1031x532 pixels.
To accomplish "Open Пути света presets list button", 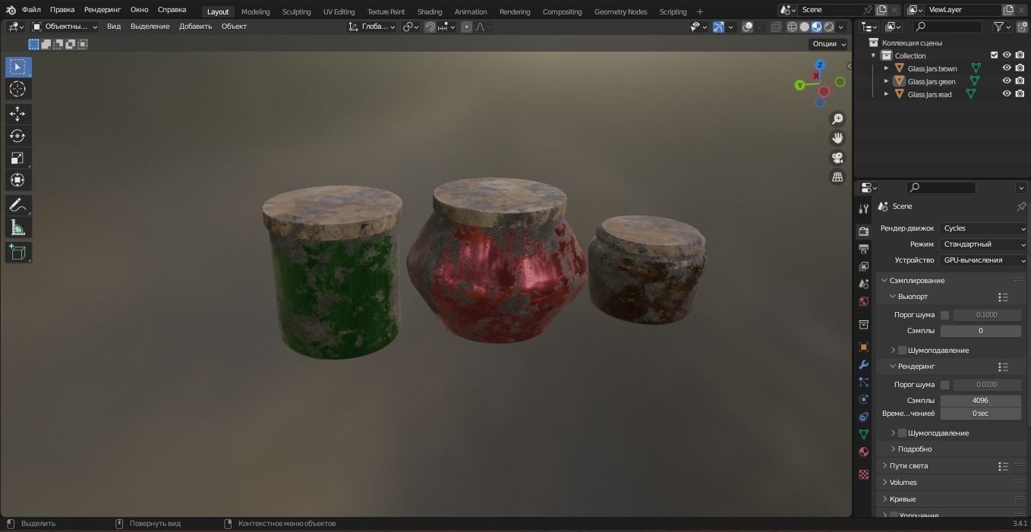I will click(1003, 466).
